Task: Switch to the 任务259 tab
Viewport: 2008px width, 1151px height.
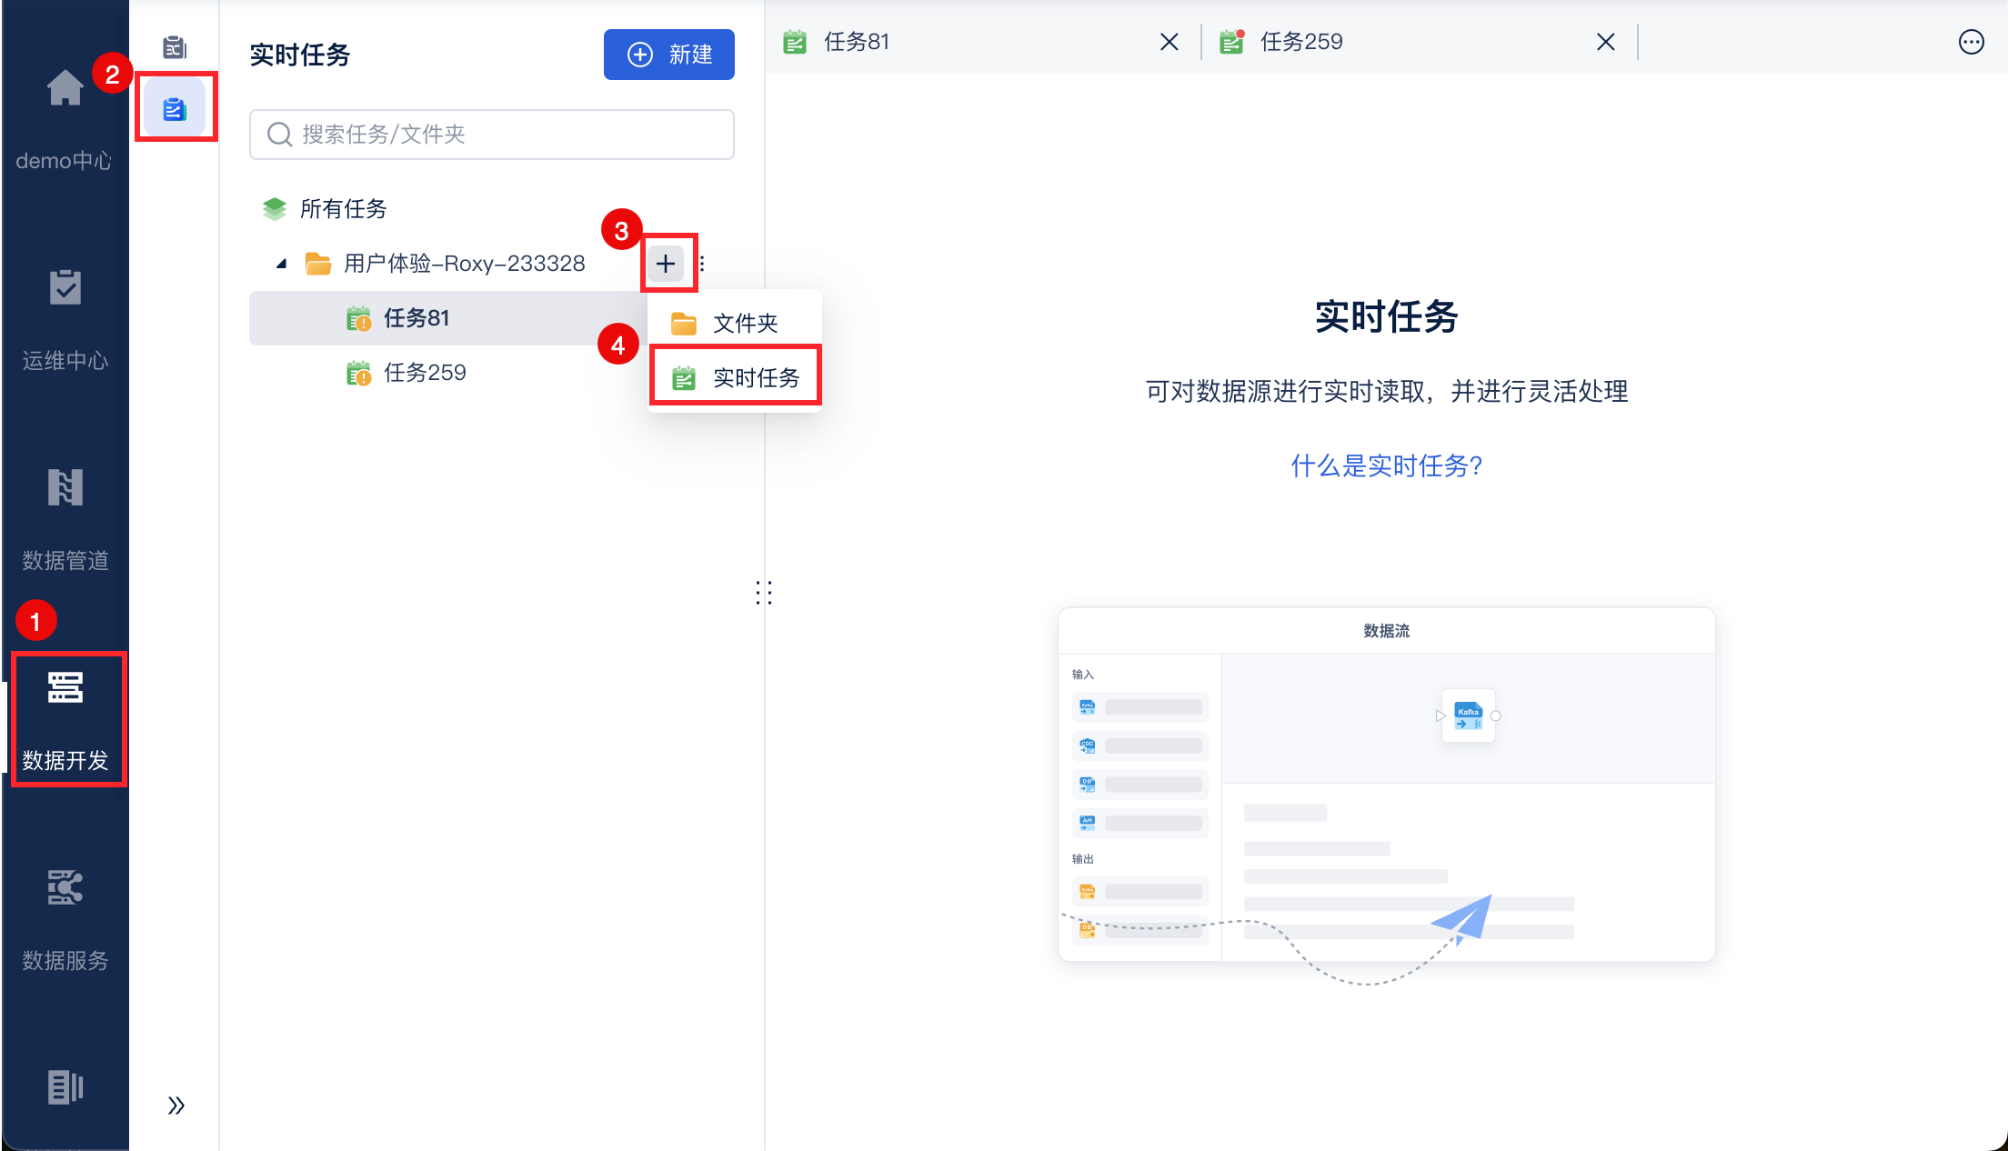Action: point(1300,42)
